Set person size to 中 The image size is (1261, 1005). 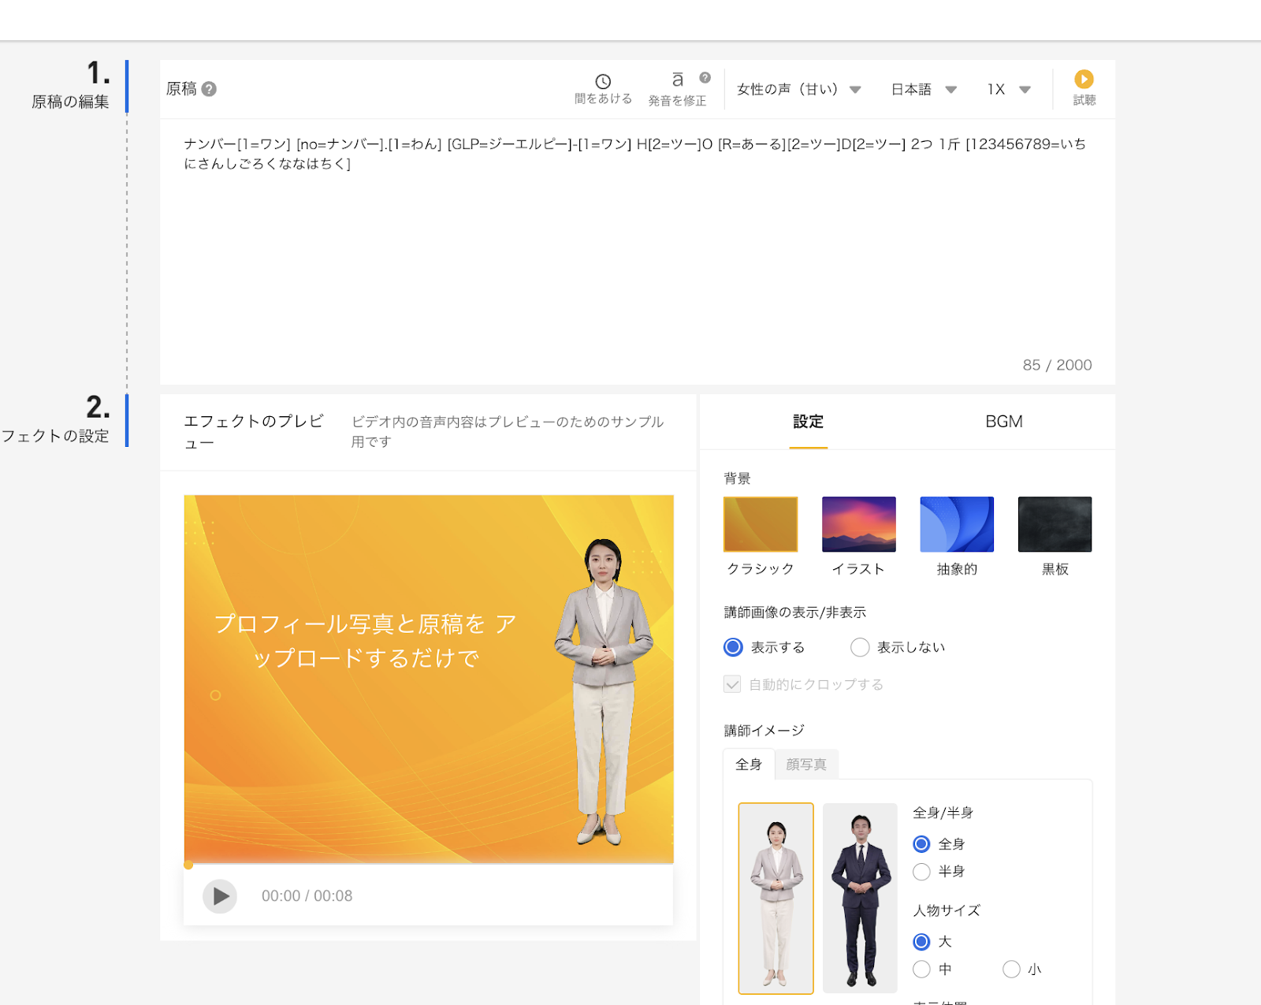click(921, 970)
